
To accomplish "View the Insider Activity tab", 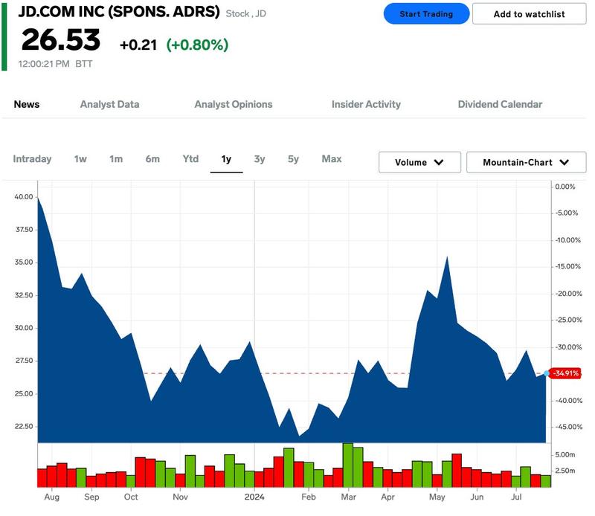I will pos(366,104).
